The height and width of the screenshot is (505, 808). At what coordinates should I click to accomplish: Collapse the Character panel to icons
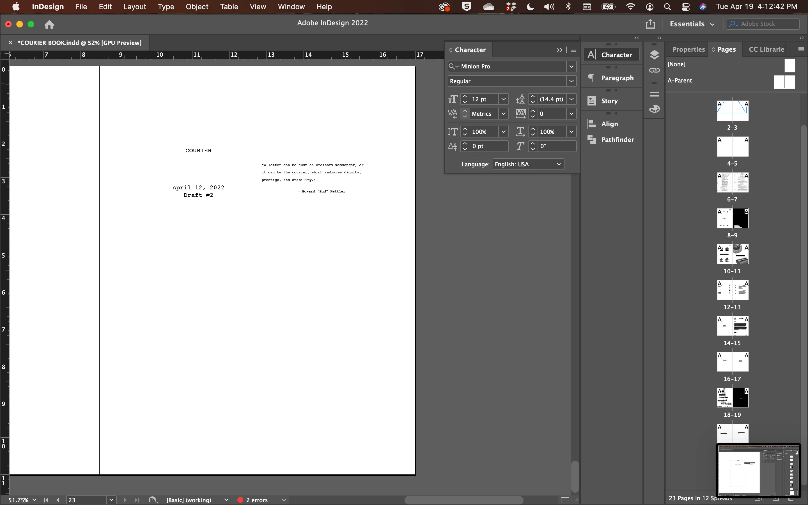(x=559, y=50)
